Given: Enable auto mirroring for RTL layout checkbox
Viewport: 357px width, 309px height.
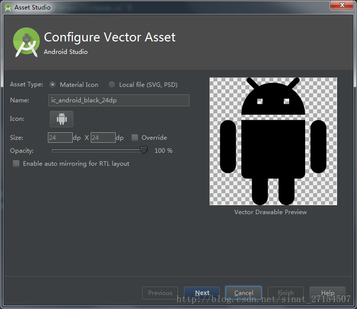Looking at the screenshot, I should coord(16,163).
